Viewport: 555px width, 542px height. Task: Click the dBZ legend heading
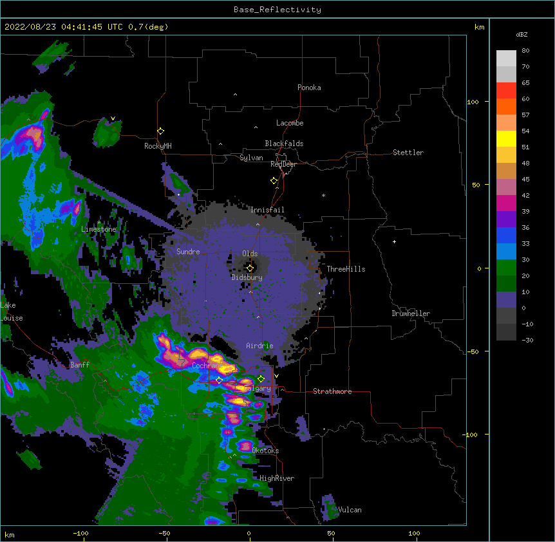click(522, 34)
